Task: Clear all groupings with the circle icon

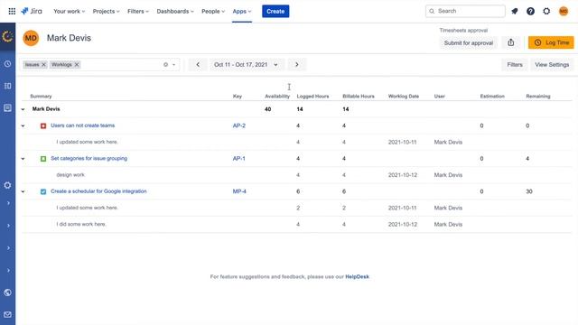Action: coord(165,64)
